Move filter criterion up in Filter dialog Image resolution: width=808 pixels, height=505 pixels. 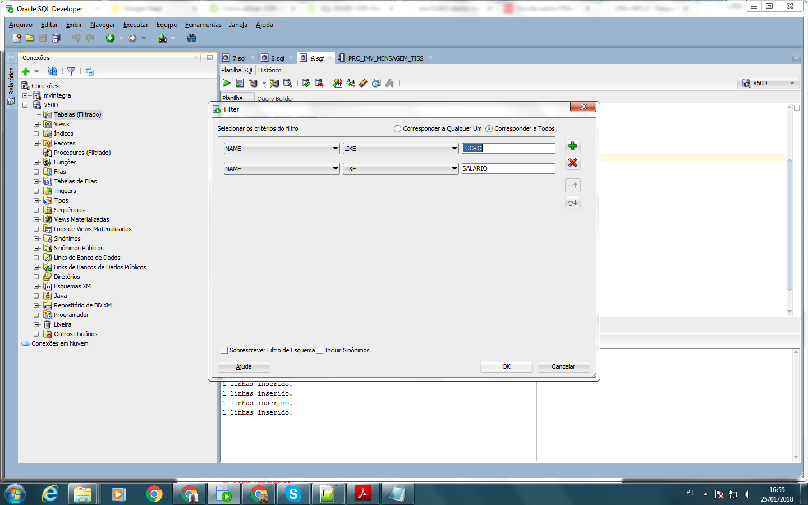click(x=573, y=186)
